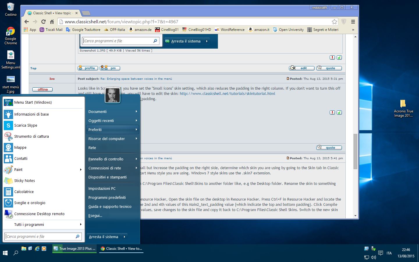Click the Cerca programmi e file search box
Screen dimensions: 419x262
coord(40,237)
